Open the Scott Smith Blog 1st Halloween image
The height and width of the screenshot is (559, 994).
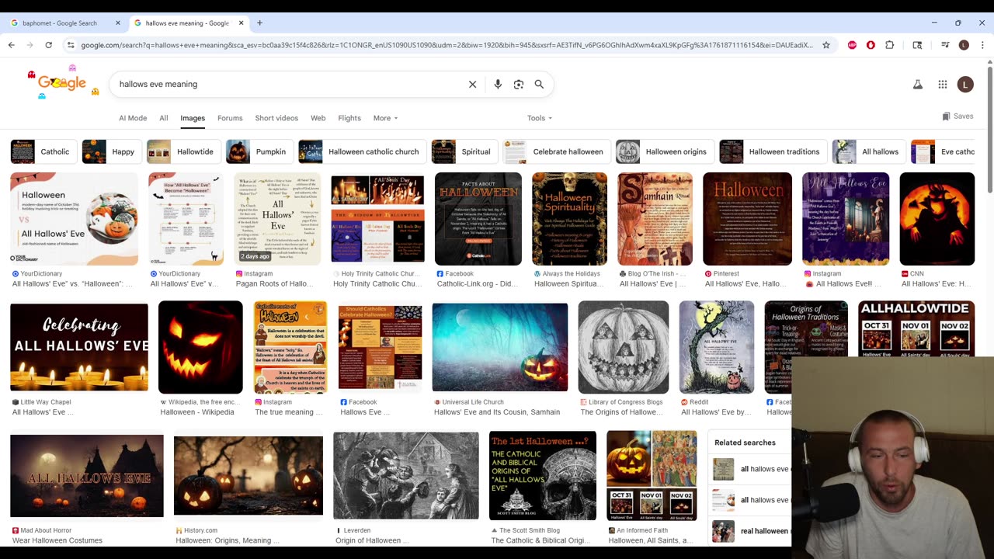click(543, 476)
